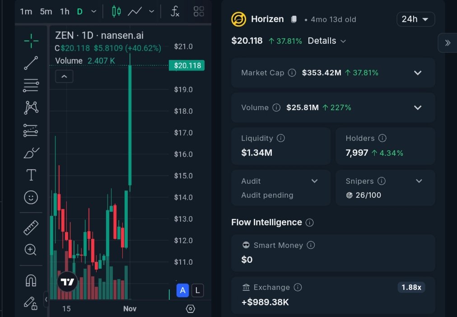Open the chart style dropdown arrow
This screenshot has width=457, height=317.
152,11
